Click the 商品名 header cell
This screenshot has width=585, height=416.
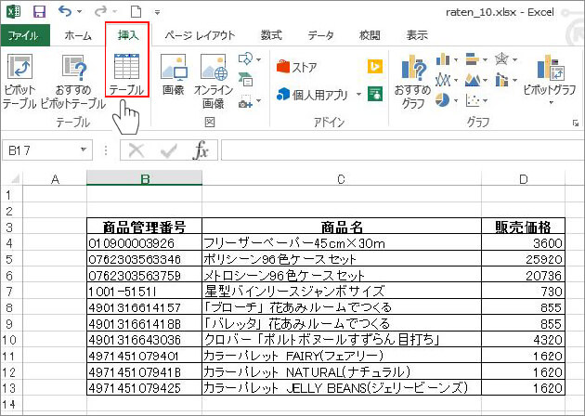341,227
